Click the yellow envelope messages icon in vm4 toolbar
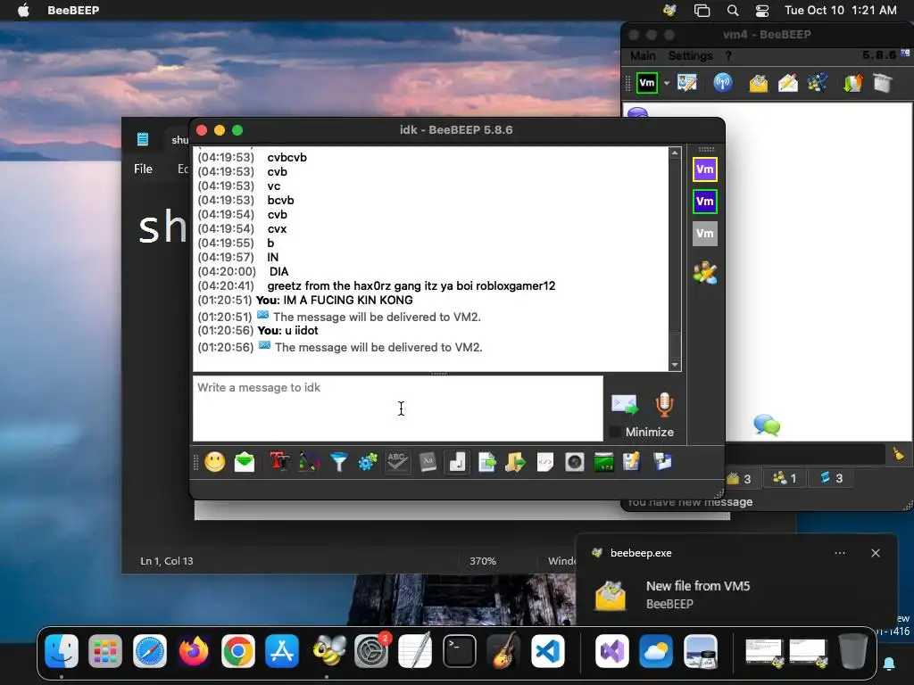Viewport: 914px width, 685px height. [759, 83]
